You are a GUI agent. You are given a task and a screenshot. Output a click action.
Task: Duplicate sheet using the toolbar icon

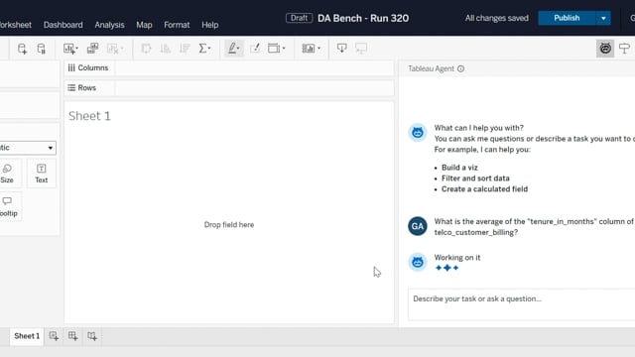coord(92,49)
